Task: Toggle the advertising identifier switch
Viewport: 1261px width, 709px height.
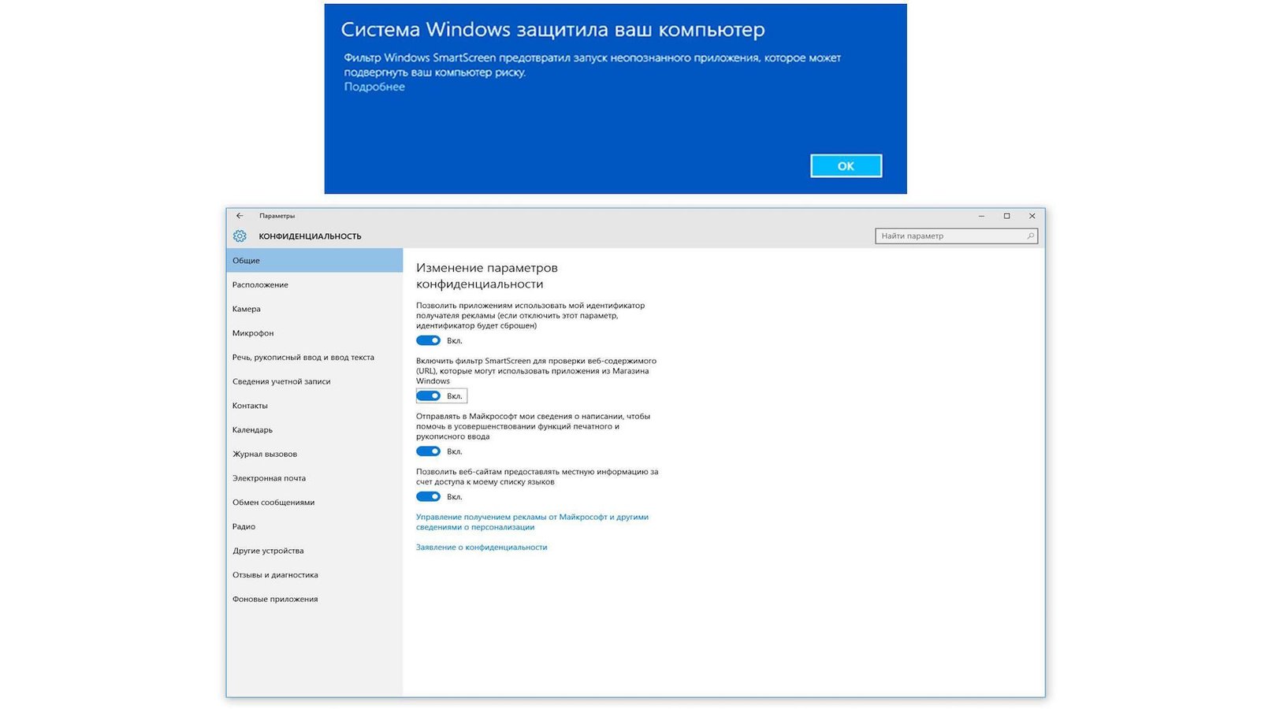Action: [429, 340]
